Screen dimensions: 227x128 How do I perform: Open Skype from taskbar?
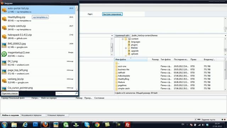coord(87,125)
